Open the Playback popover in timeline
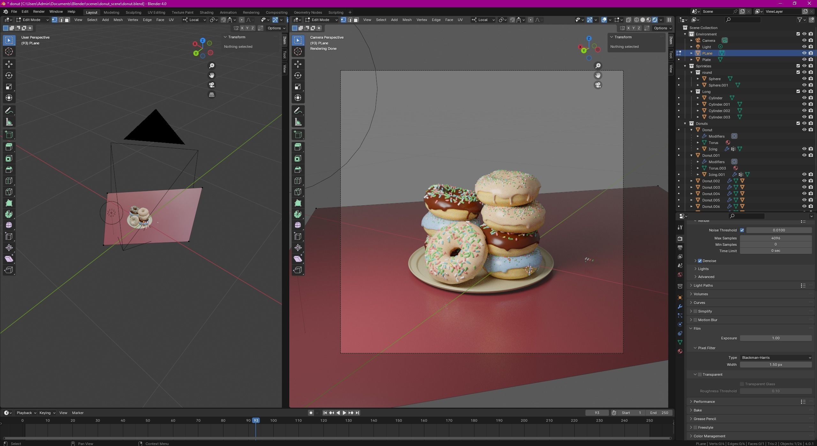This screenshot has height=446, width=817. [x=26, y=413]
